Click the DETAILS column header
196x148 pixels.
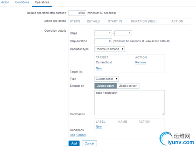[x=93, y=21]
